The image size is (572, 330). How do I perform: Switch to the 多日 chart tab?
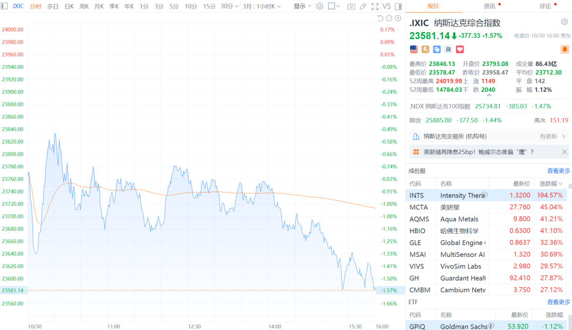[53, 6]
